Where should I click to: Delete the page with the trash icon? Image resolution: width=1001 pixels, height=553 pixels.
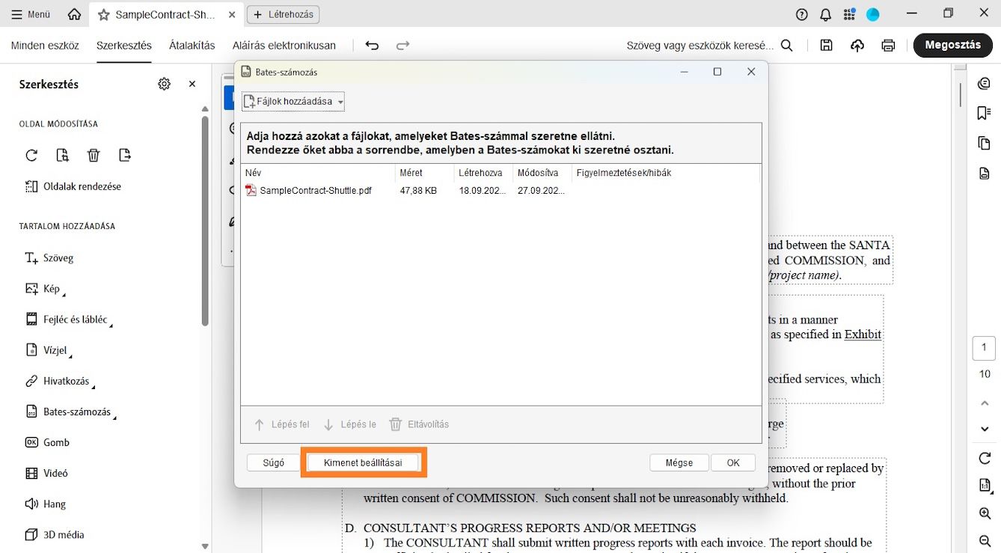pos(94,156)
